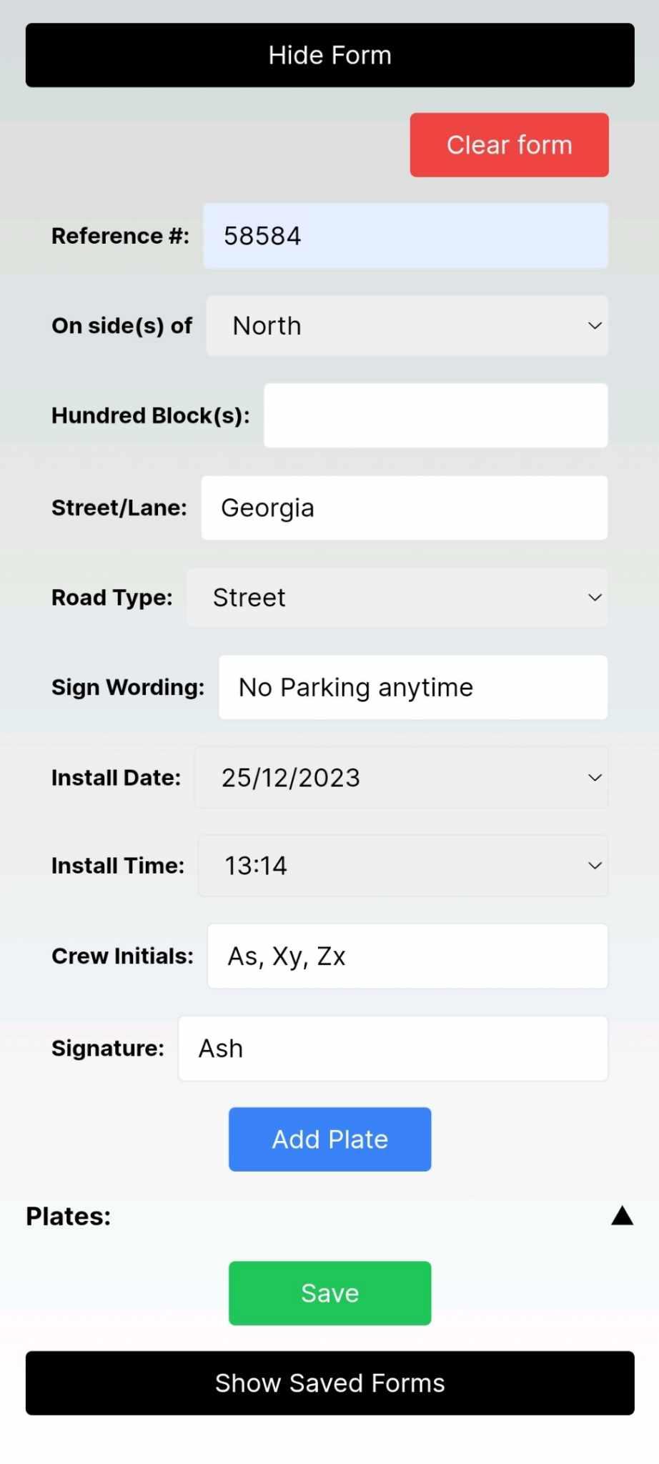Viewport: 659px width, 1464px height.
Task: Focus the Sign Wording text field
Action: 412,687
